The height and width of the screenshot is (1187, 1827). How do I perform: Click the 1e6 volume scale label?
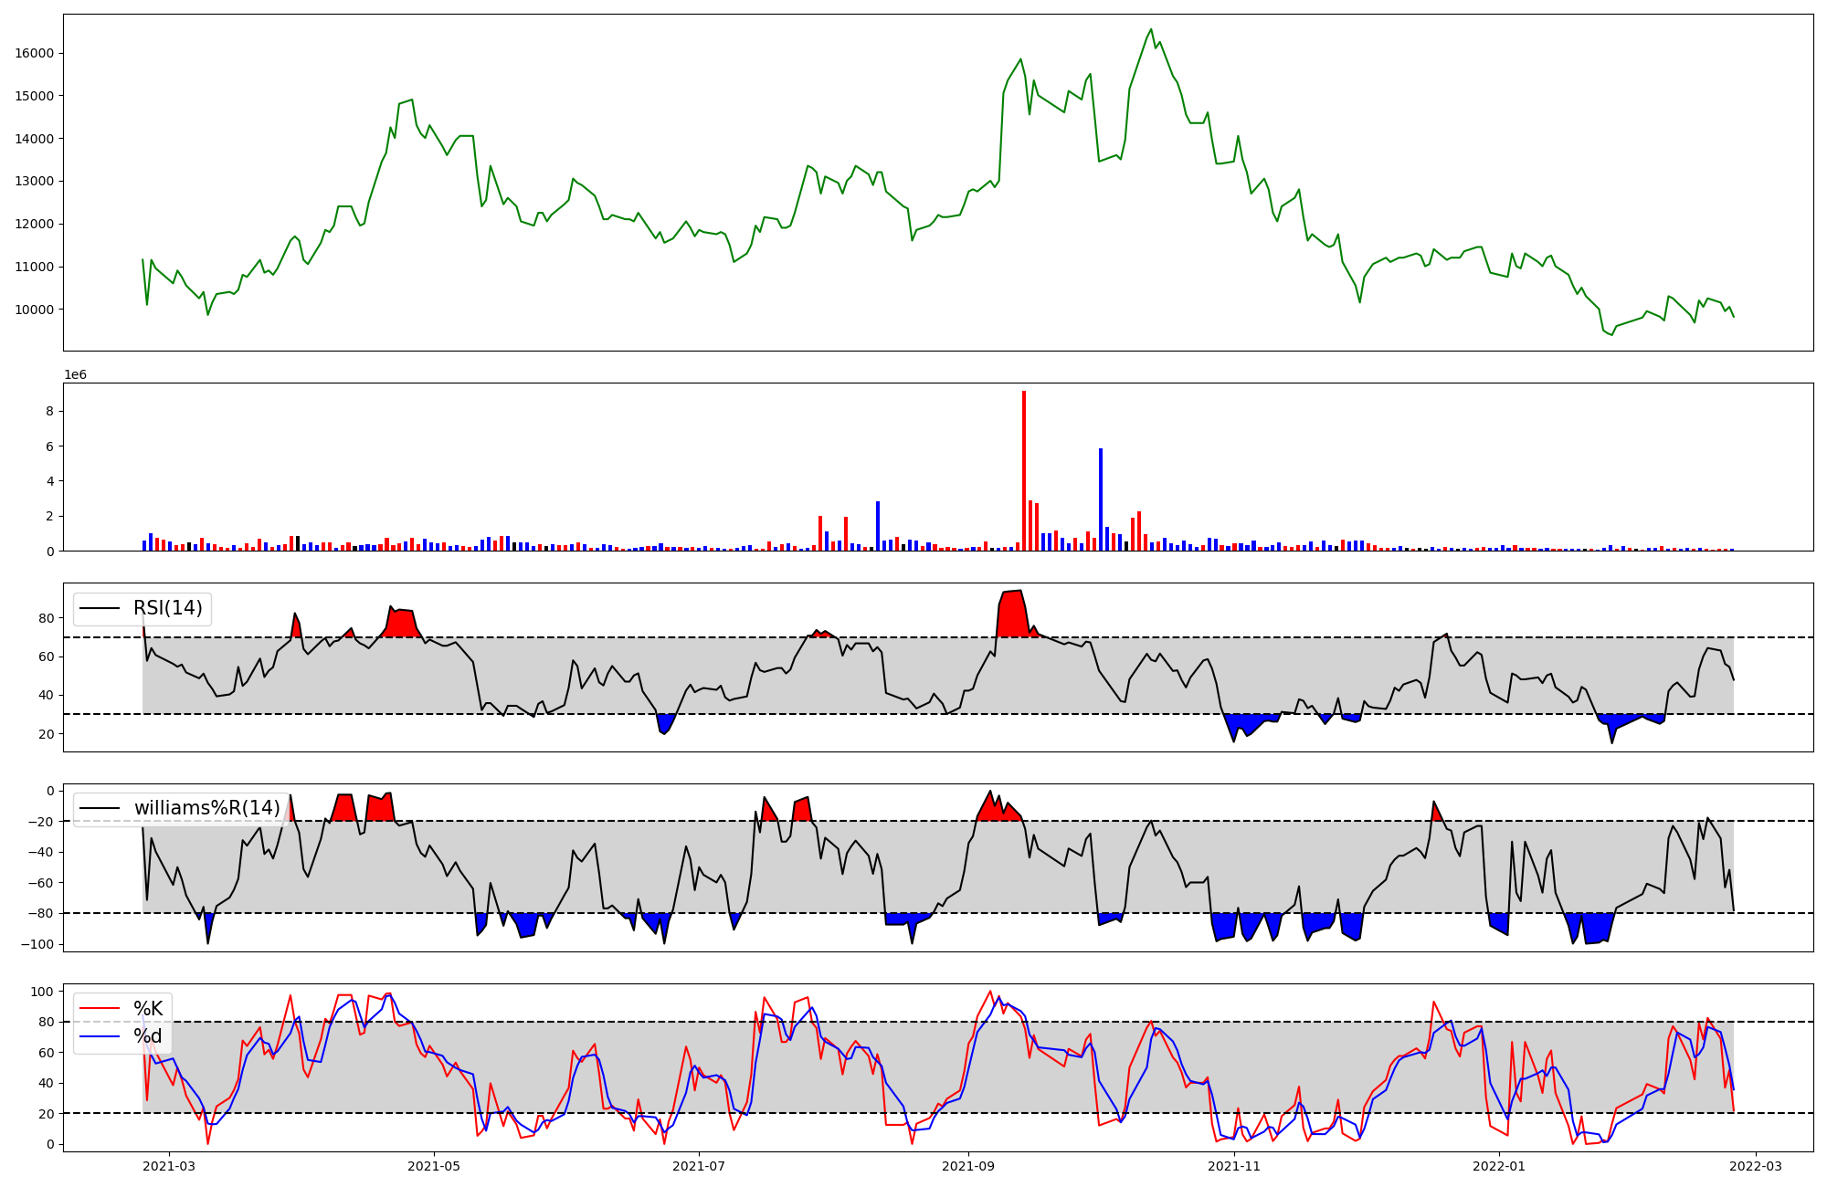75,375
